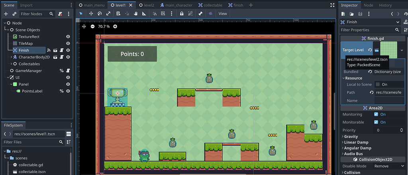The height and width of the screenshot is (175, 408).
Task: Open the script attached to GameManager
Action: point(68,71)
